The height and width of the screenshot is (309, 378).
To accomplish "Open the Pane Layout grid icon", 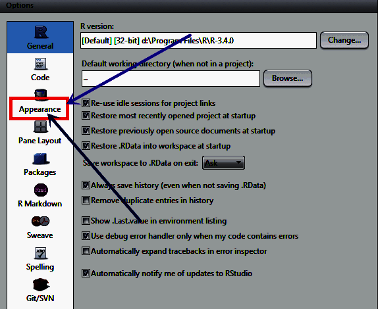I will point(41,127).
